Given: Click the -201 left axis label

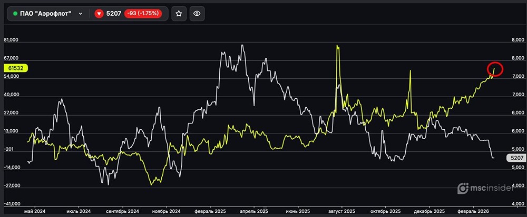Looking at the screenshot, I should pyautogui.click(x=9, y=150).
